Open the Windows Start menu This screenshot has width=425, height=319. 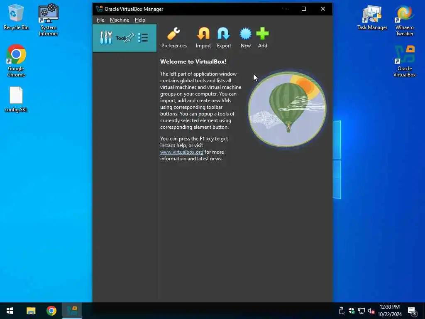point(10,311)
